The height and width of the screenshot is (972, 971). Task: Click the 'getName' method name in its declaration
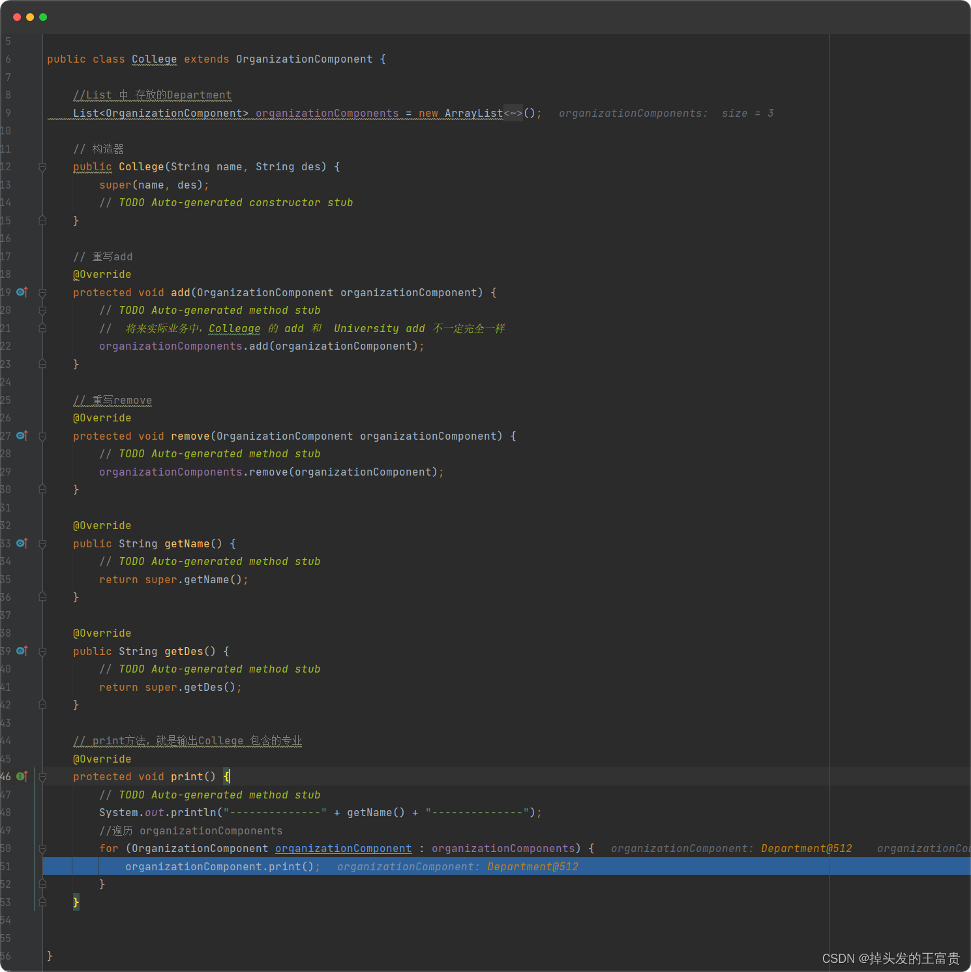click(187, 543)
